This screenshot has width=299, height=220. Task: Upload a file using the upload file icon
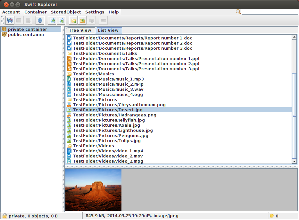coord(52,20)
